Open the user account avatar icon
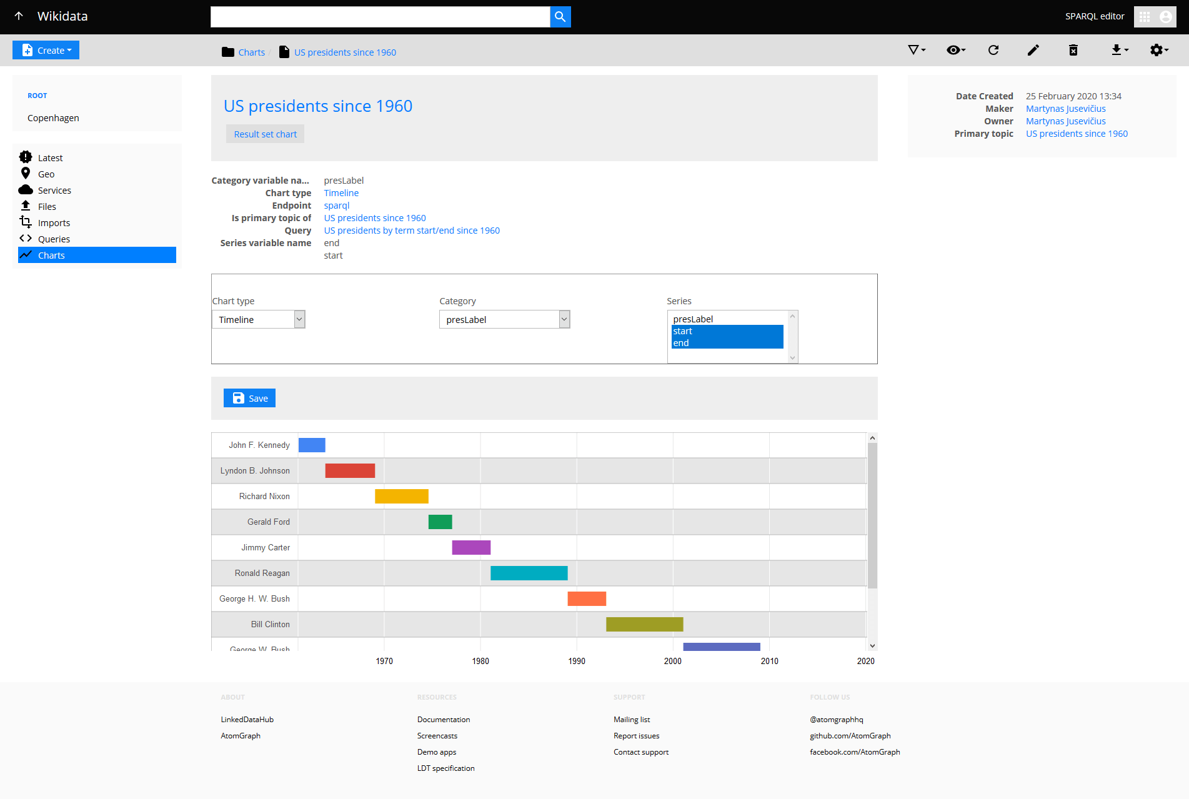Image resolution: width=1189 pixels, height=799 pixels. point(1166,17)
